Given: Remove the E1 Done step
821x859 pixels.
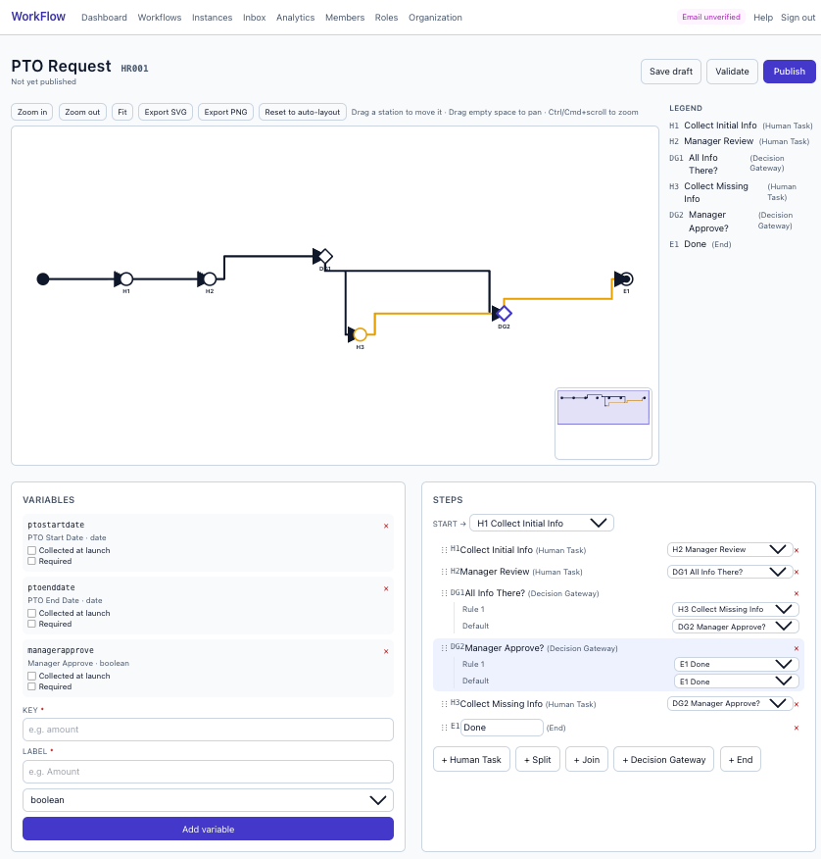Looking at the screenshot, I should (797, 728).
